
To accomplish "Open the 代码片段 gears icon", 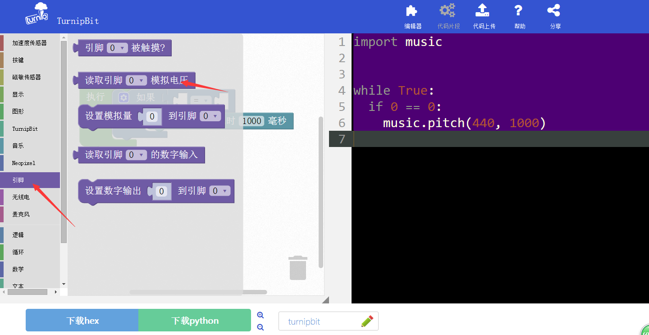I will point(448,10).
